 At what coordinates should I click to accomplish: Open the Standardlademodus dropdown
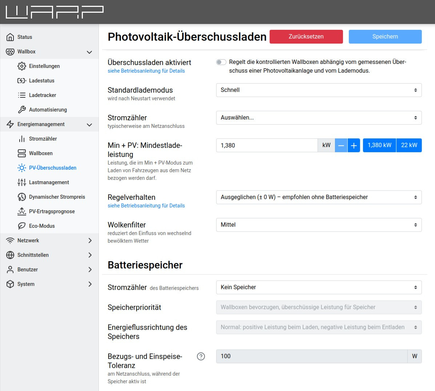point(319,90)
